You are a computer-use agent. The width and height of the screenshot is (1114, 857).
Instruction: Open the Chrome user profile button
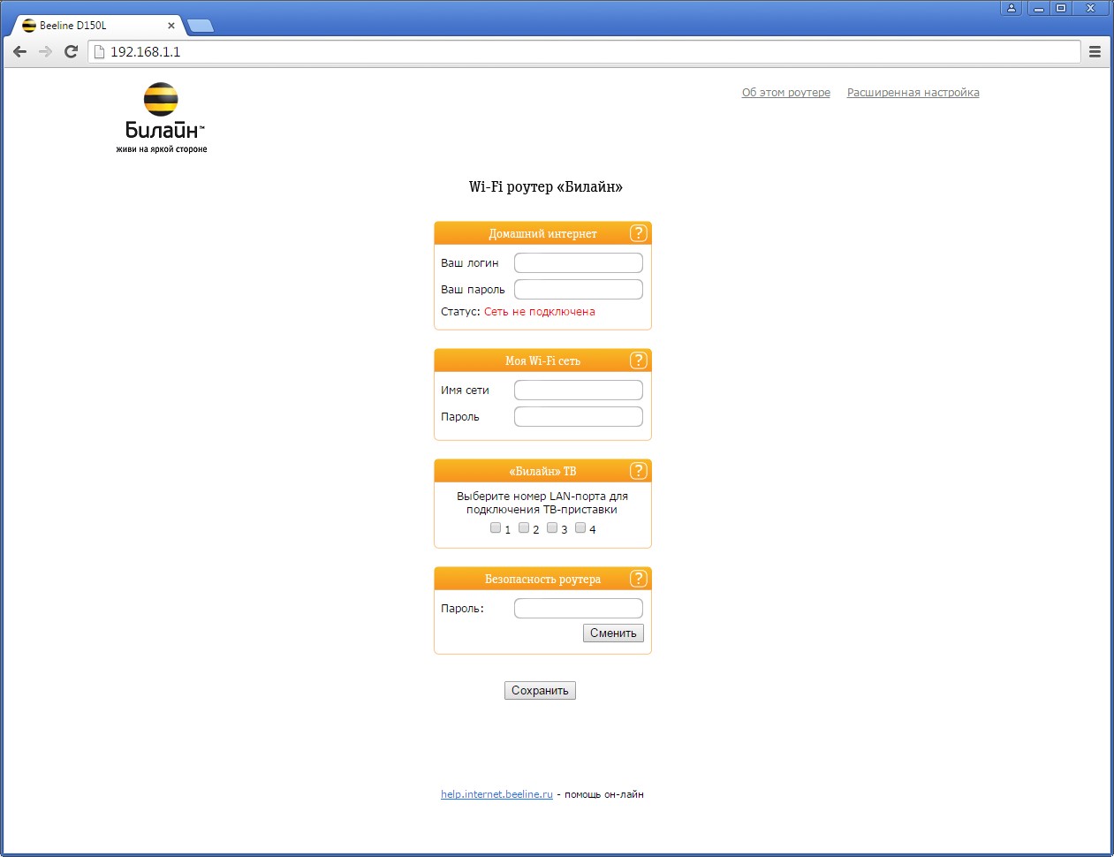point(1012,8)
